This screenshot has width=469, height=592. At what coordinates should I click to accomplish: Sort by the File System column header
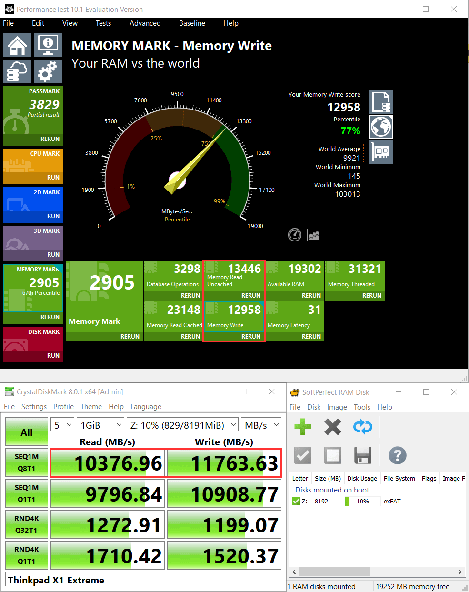point(399,479)
